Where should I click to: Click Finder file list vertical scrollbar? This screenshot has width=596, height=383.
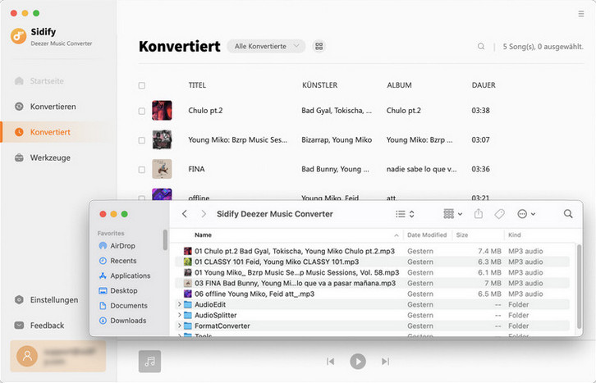pos(580,286)
